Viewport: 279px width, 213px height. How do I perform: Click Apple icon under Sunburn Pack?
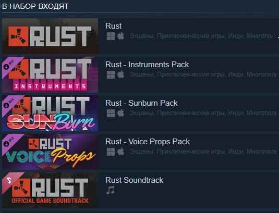tap(121, 113)
